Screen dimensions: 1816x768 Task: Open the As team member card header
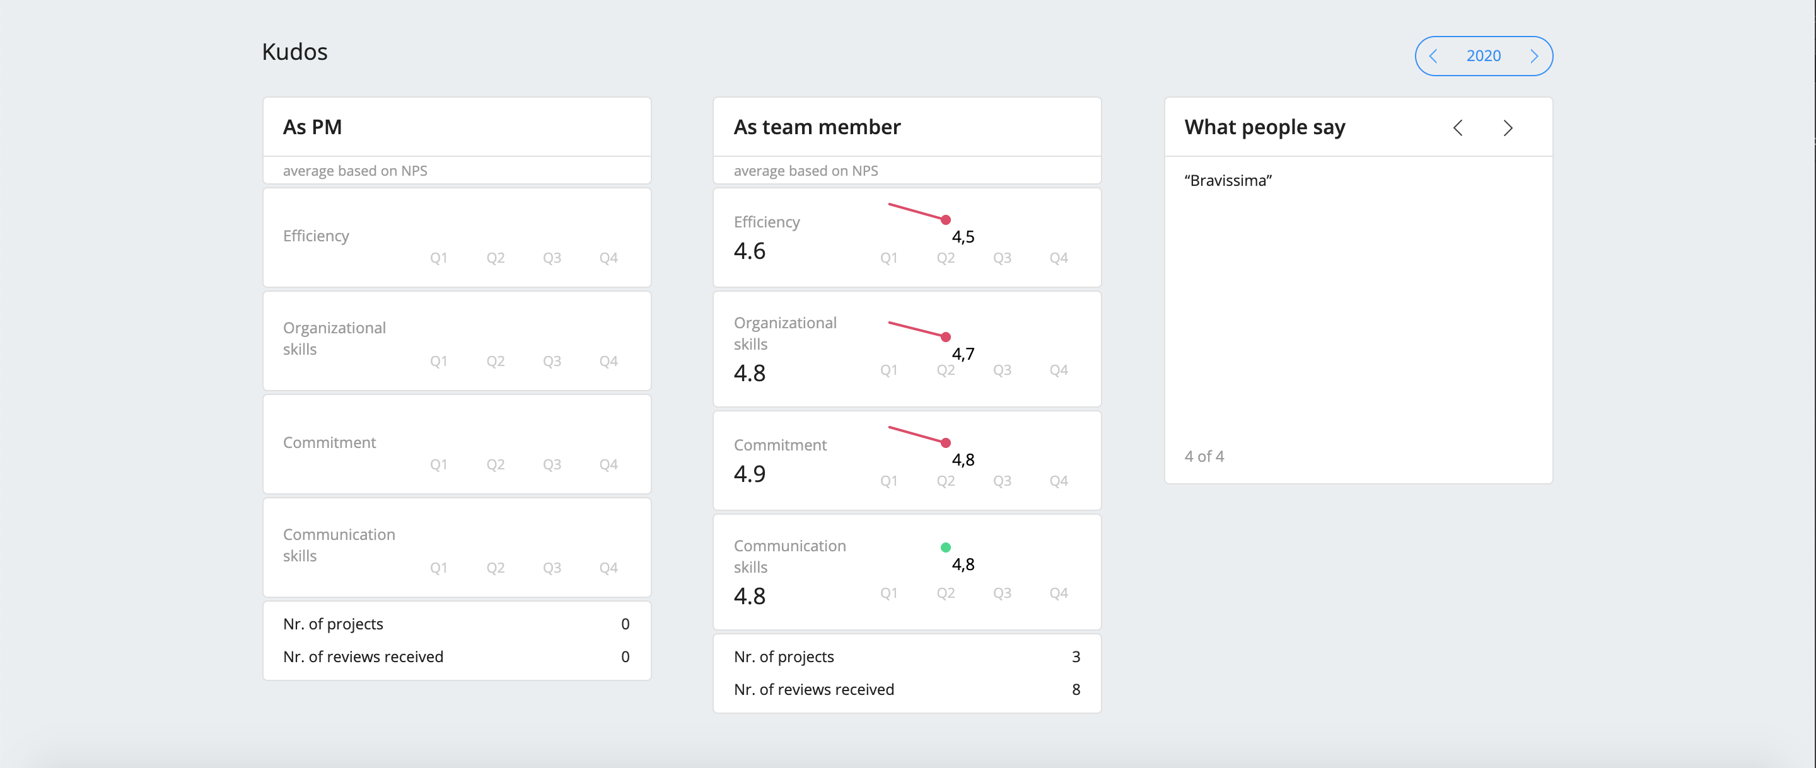point(907,127)
